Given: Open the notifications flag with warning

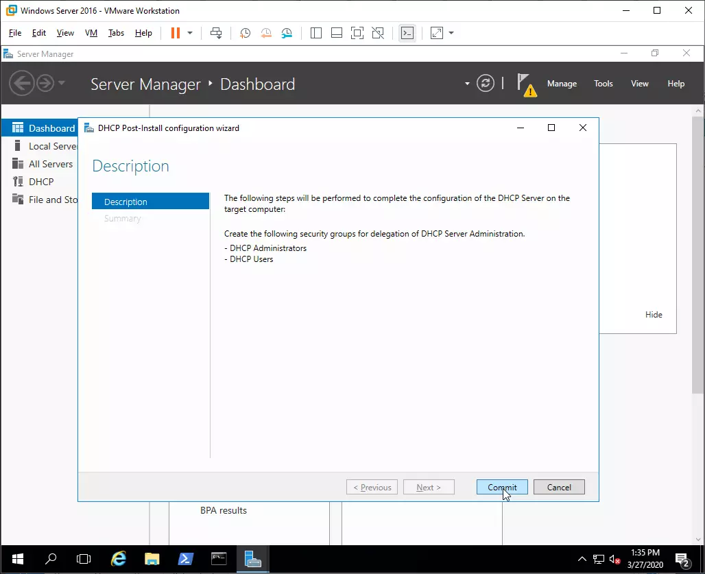Looking at the screenshot, I should (527, 85).
